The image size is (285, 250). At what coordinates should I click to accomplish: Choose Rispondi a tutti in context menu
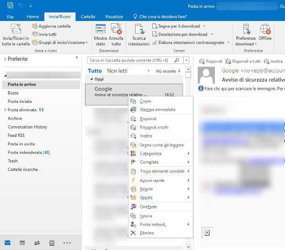tap(161, 127)
